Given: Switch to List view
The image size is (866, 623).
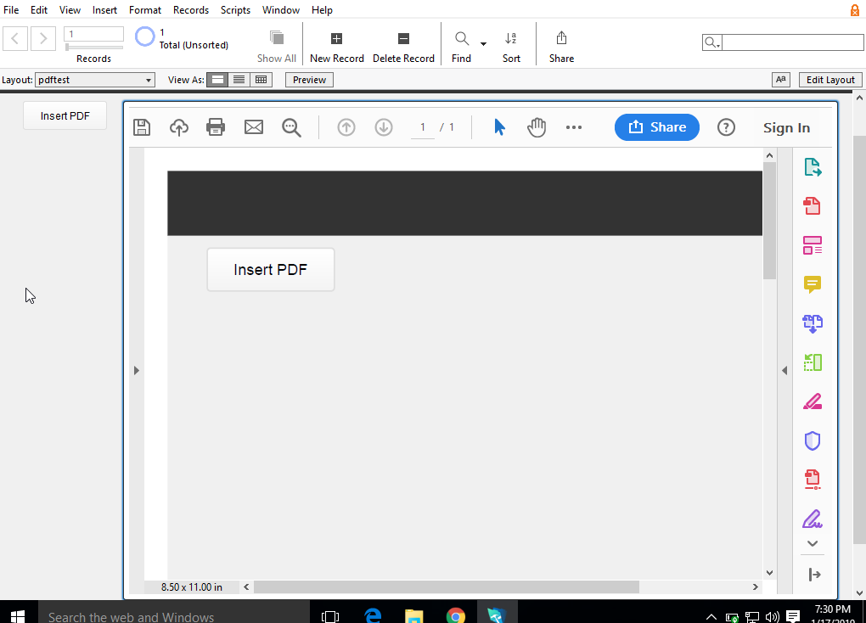Looking at the screenshot, I should tap(239, 80).
